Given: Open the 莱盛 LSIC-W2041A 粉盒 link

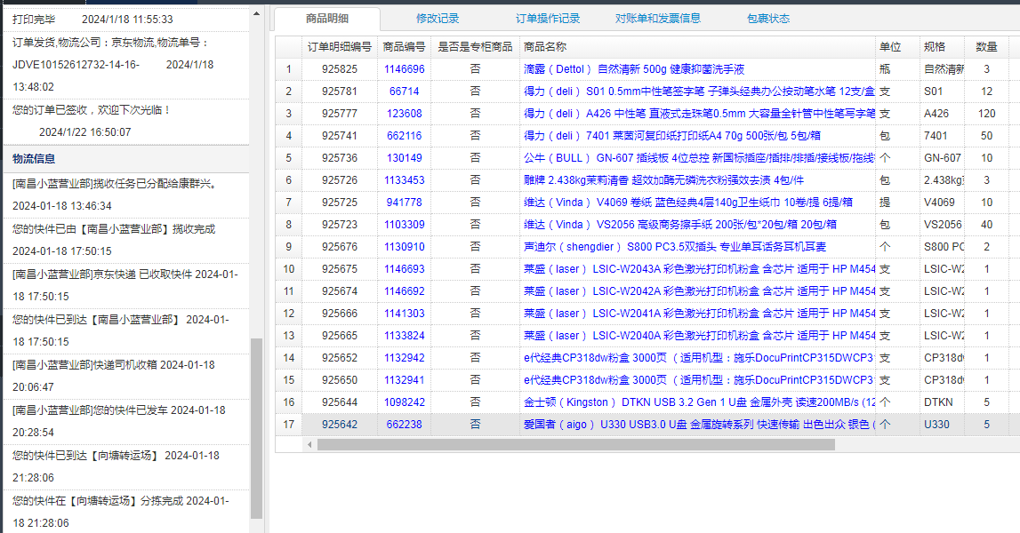Looking at the screenshot, I should tap(699, 314).
